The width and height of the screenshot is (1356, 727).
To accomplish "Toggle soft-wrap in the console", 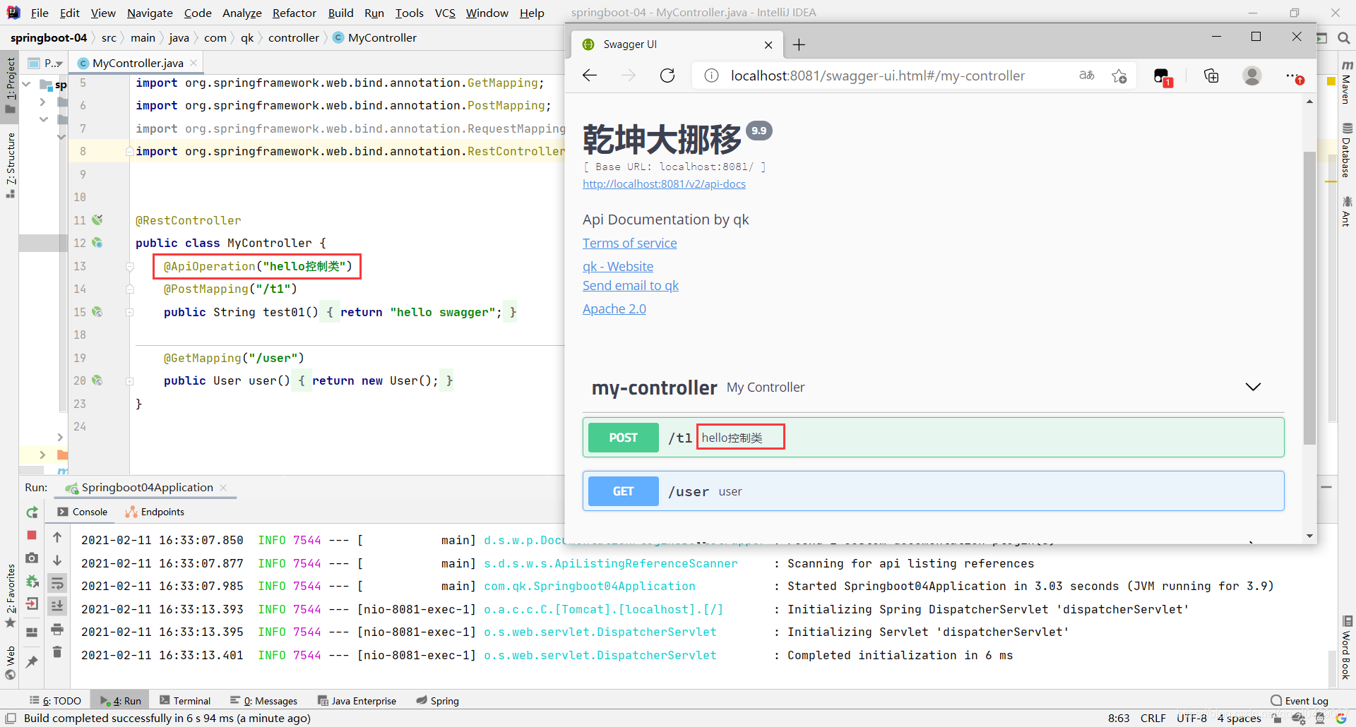I will [x=57, y=583].
